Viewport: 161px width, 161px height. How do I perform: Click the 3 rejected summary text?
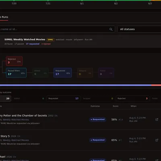(46, 44)
